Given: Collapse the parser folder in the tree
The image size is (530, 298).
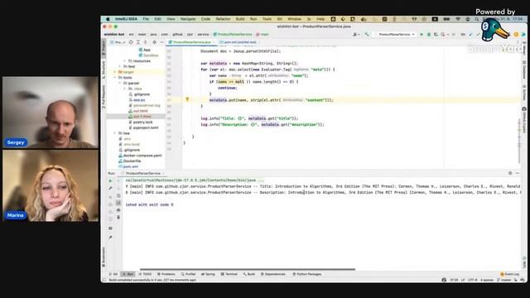Looking at the screenshot, I should tap(120, 83).
